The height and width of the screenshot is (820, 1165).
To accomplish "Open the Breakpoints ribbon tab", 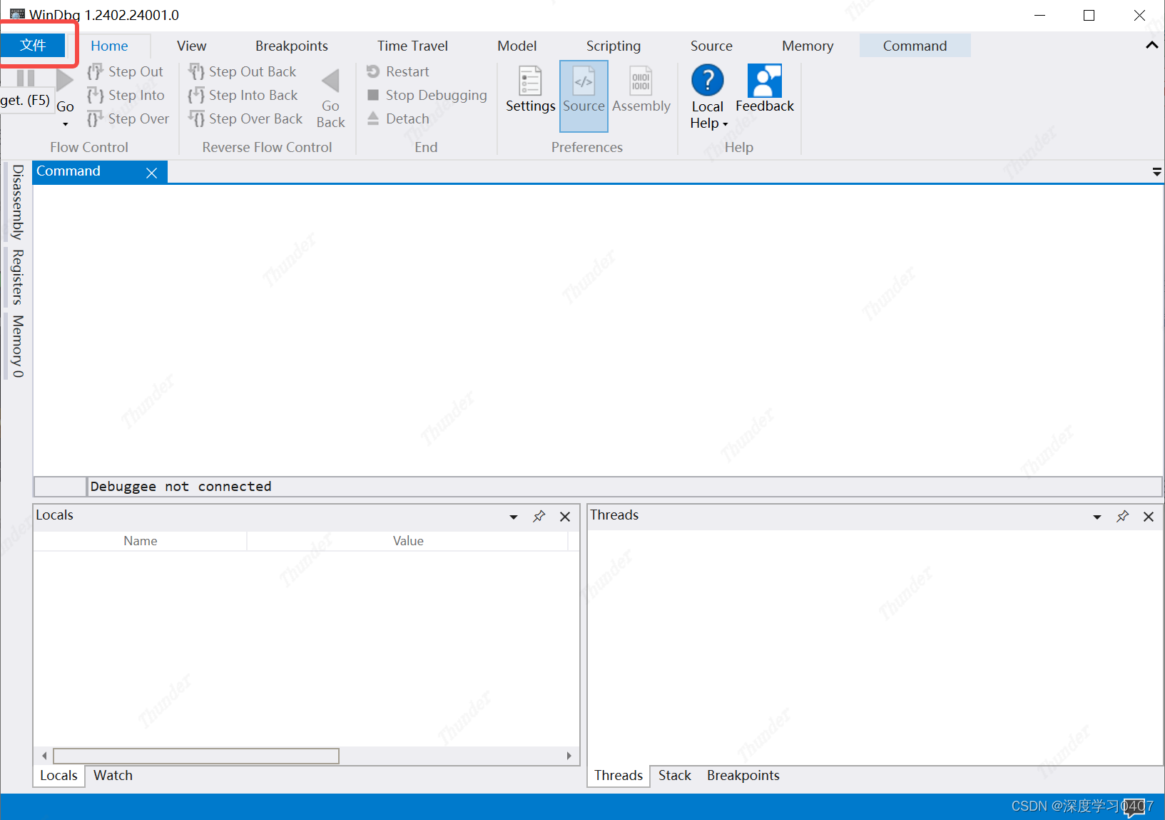I will click(x=292, y=46).
